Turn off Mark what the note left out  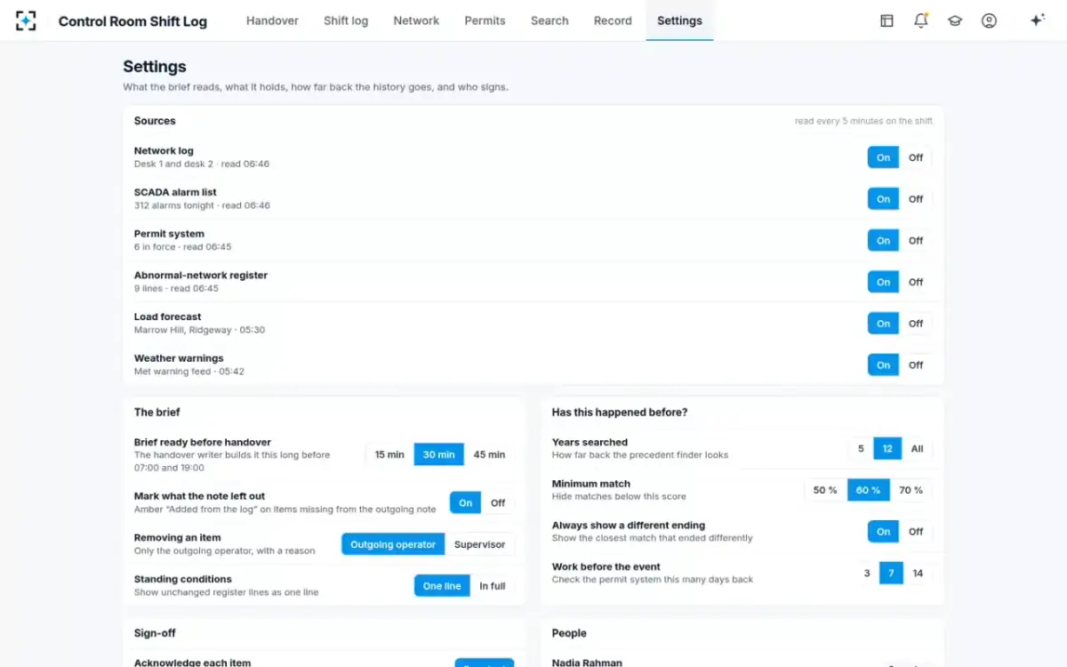tap(498, 502)
